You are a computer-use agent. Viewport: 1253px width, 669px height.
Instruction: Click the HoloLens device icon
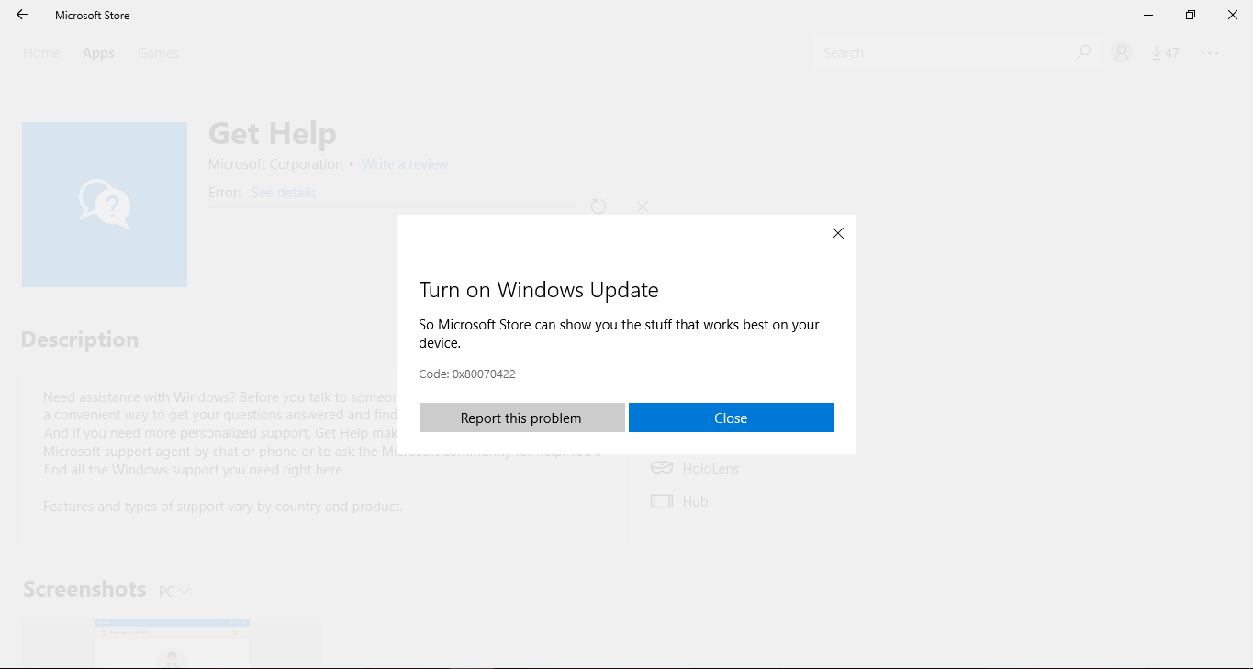661,468
